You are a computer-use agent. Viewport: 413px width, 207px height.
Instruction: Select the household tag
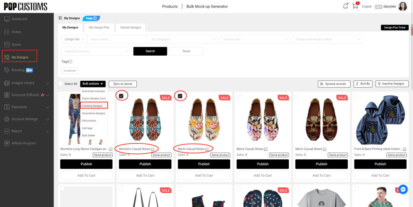[x=69, y=71]
